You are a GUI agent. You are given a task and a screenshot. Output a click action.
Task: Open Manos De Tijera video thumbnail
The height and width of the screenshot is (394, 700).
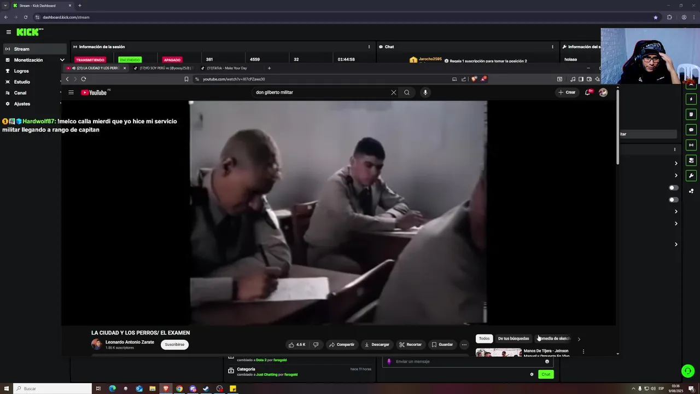498,353
